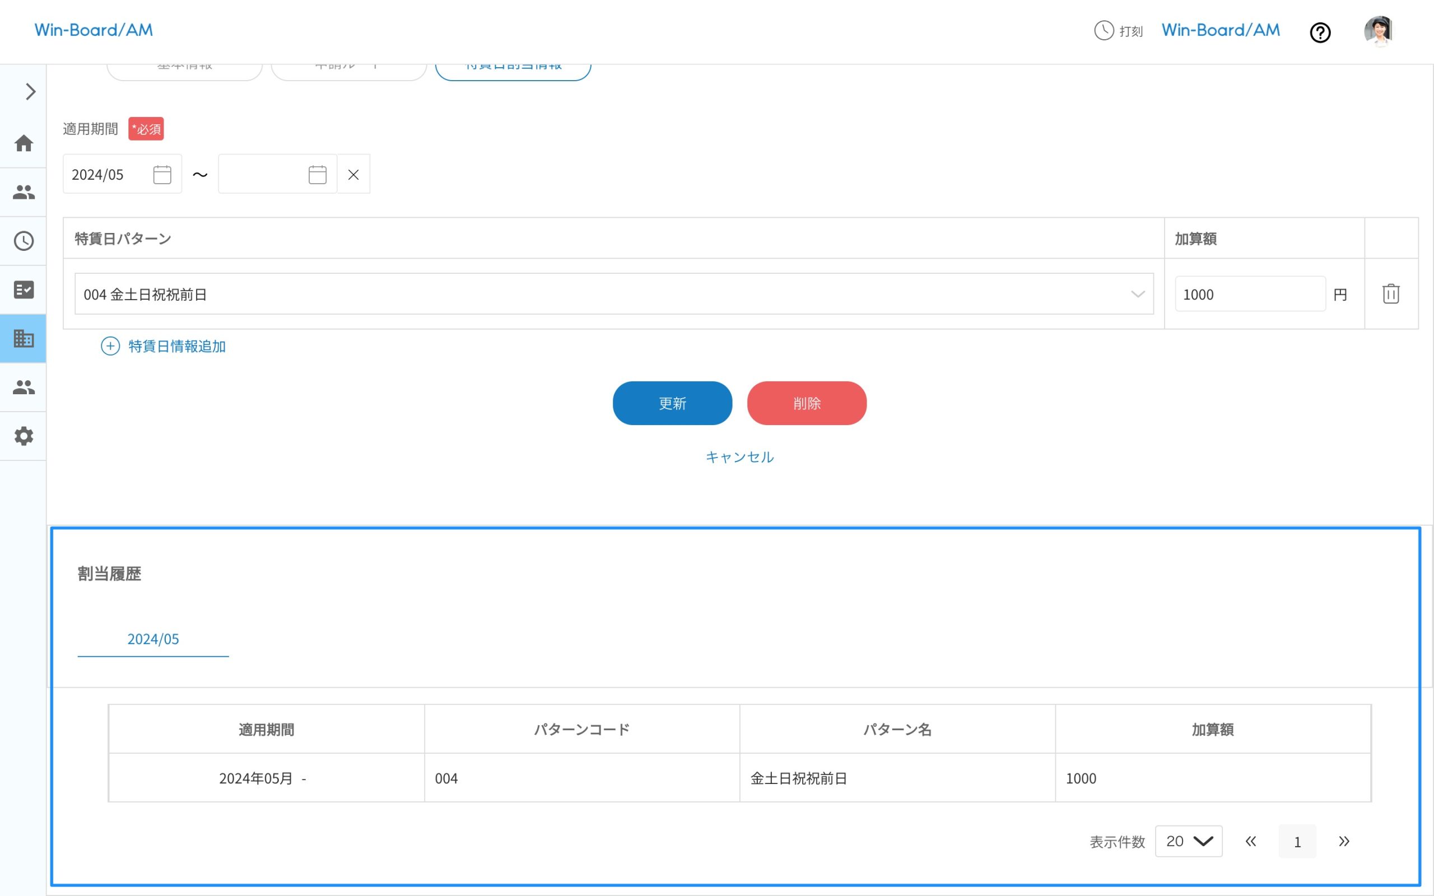Expand the sidebar with the chevron arrow
The height and width of the screenshot is (896, 1434).
[29, 92]
